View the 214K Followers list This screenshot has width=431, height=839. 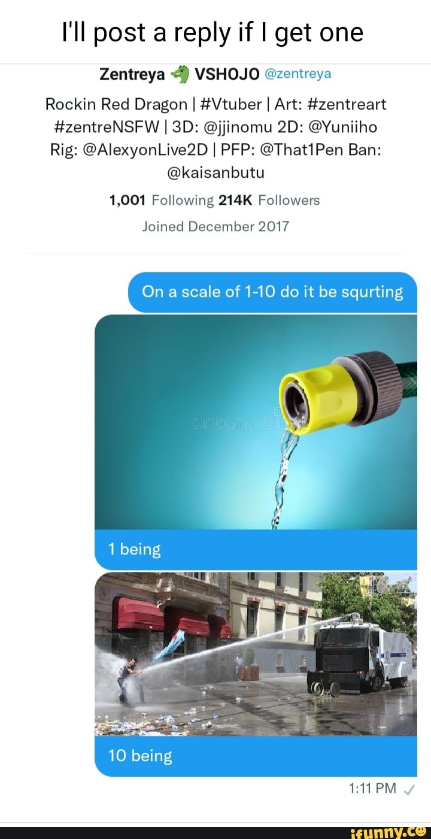point(269,200)
